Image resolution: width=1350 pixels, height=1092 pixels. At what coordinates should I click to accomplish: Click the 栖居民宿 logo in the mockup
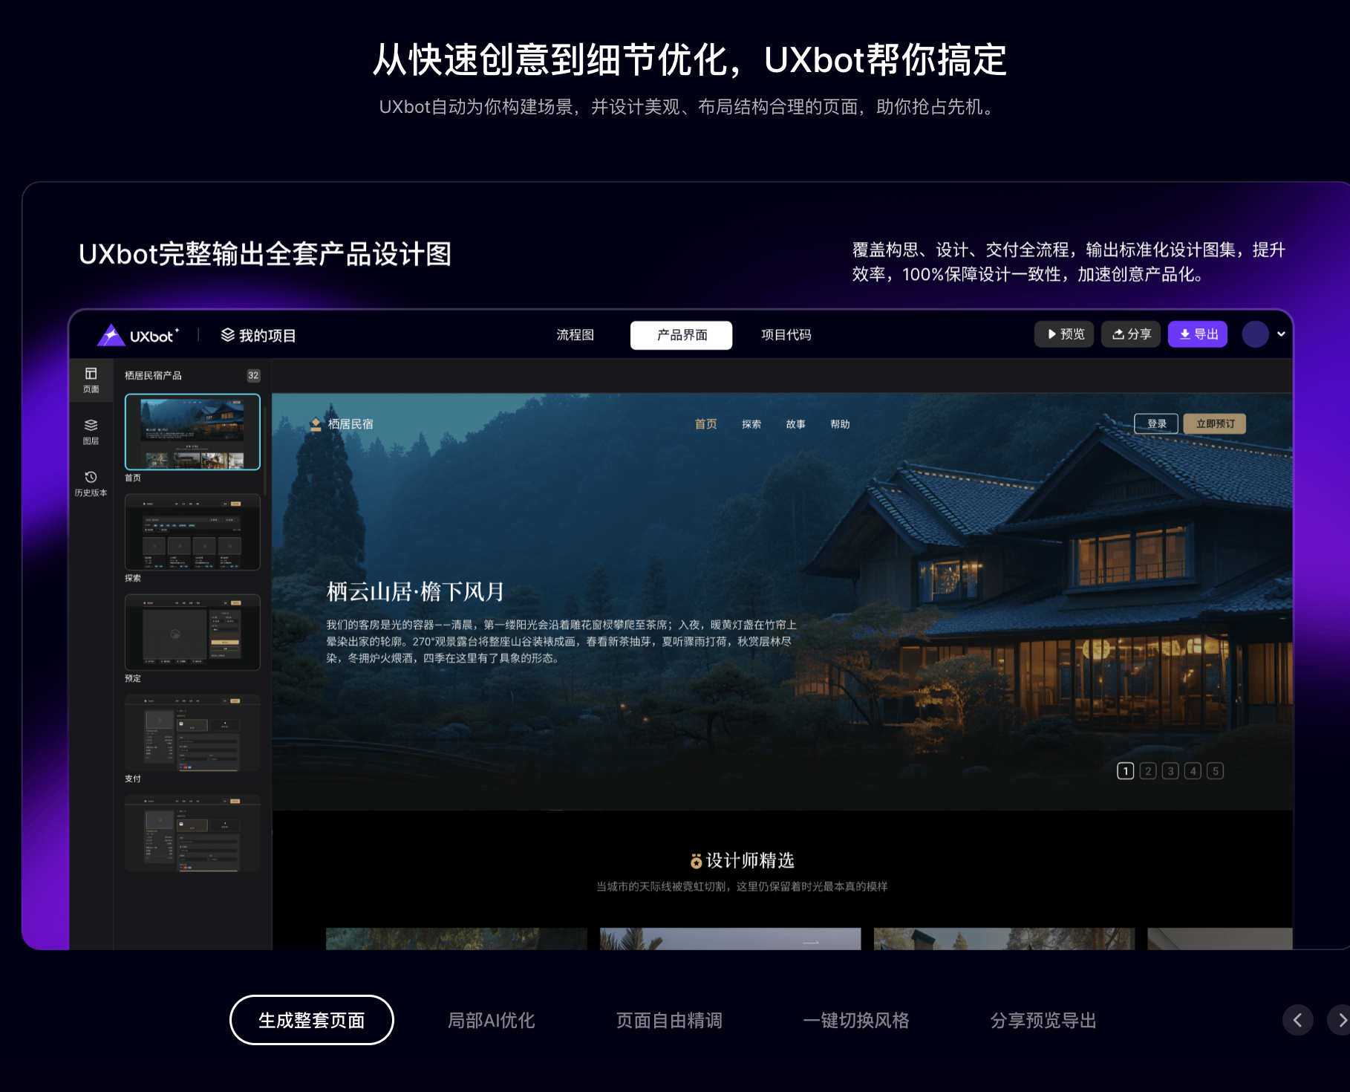pos(342,424)
